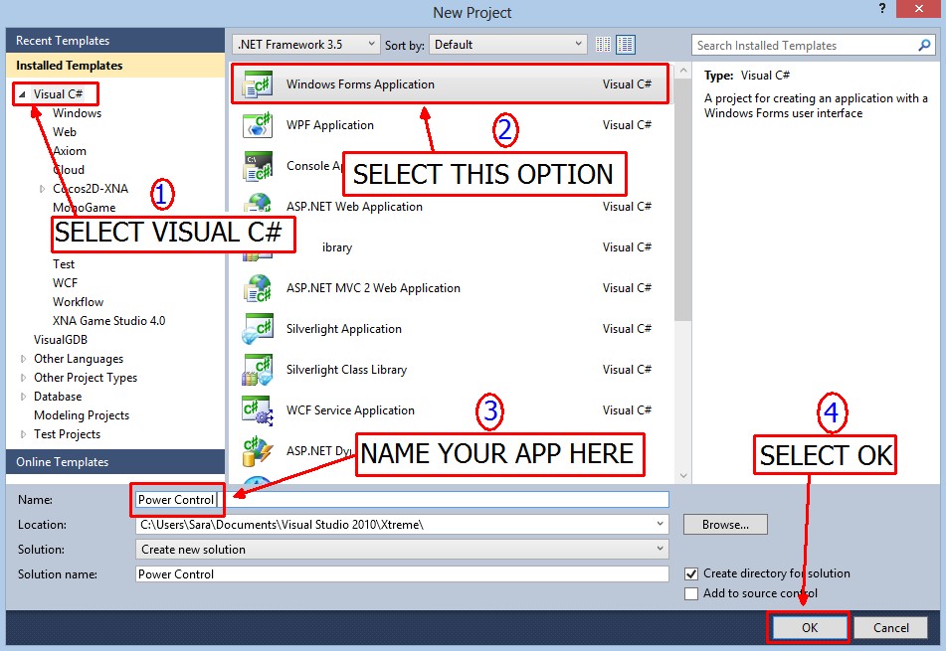Image resolution: width=946 pixels, height=651 pixels.
Task: Collapse the Visual C# tree node
Action: point(22,94)
